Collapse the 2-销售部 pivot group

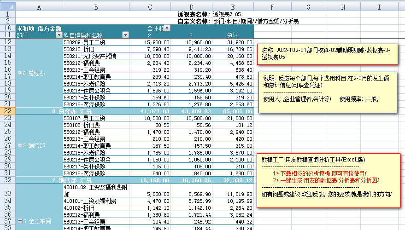tap(18, 145)
